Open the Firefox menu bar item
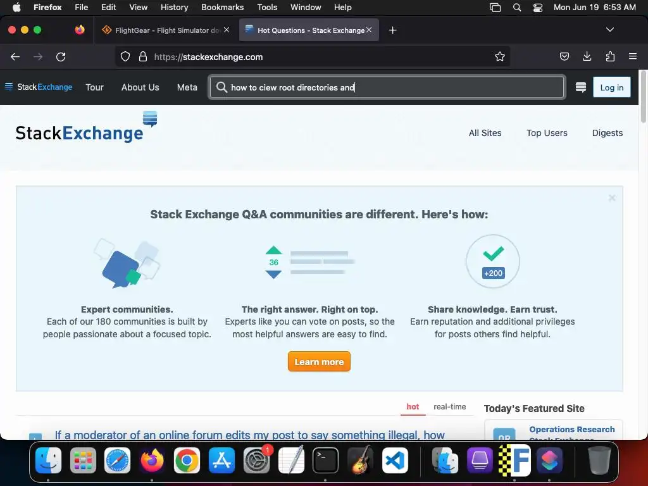Viewport: 648px width, 486px height. pos(47,7)
